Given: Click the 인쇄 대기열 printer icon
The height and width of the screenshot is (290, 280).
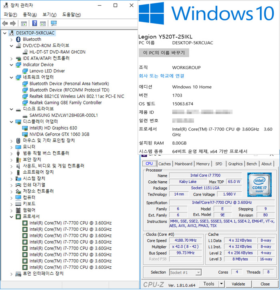Looking at the screenshot, I should coord(18,185).
